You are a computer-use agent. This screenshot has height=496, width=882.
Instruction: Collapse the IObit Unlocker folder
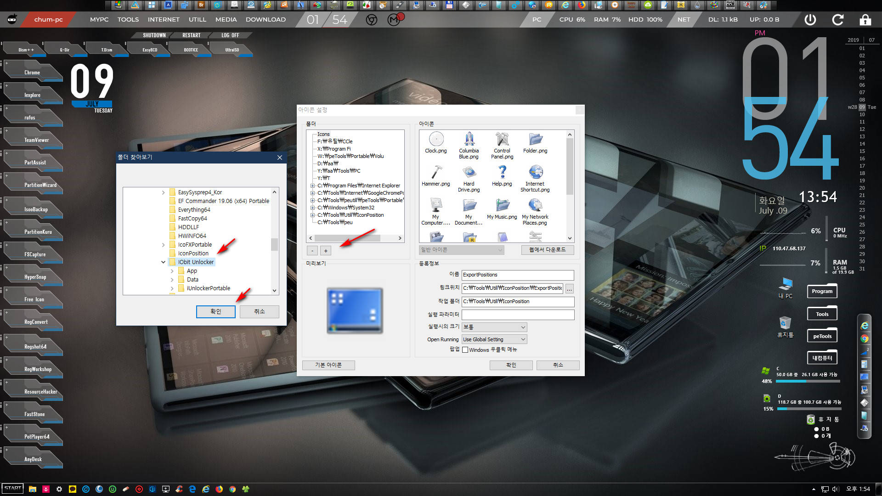(163, 262)
